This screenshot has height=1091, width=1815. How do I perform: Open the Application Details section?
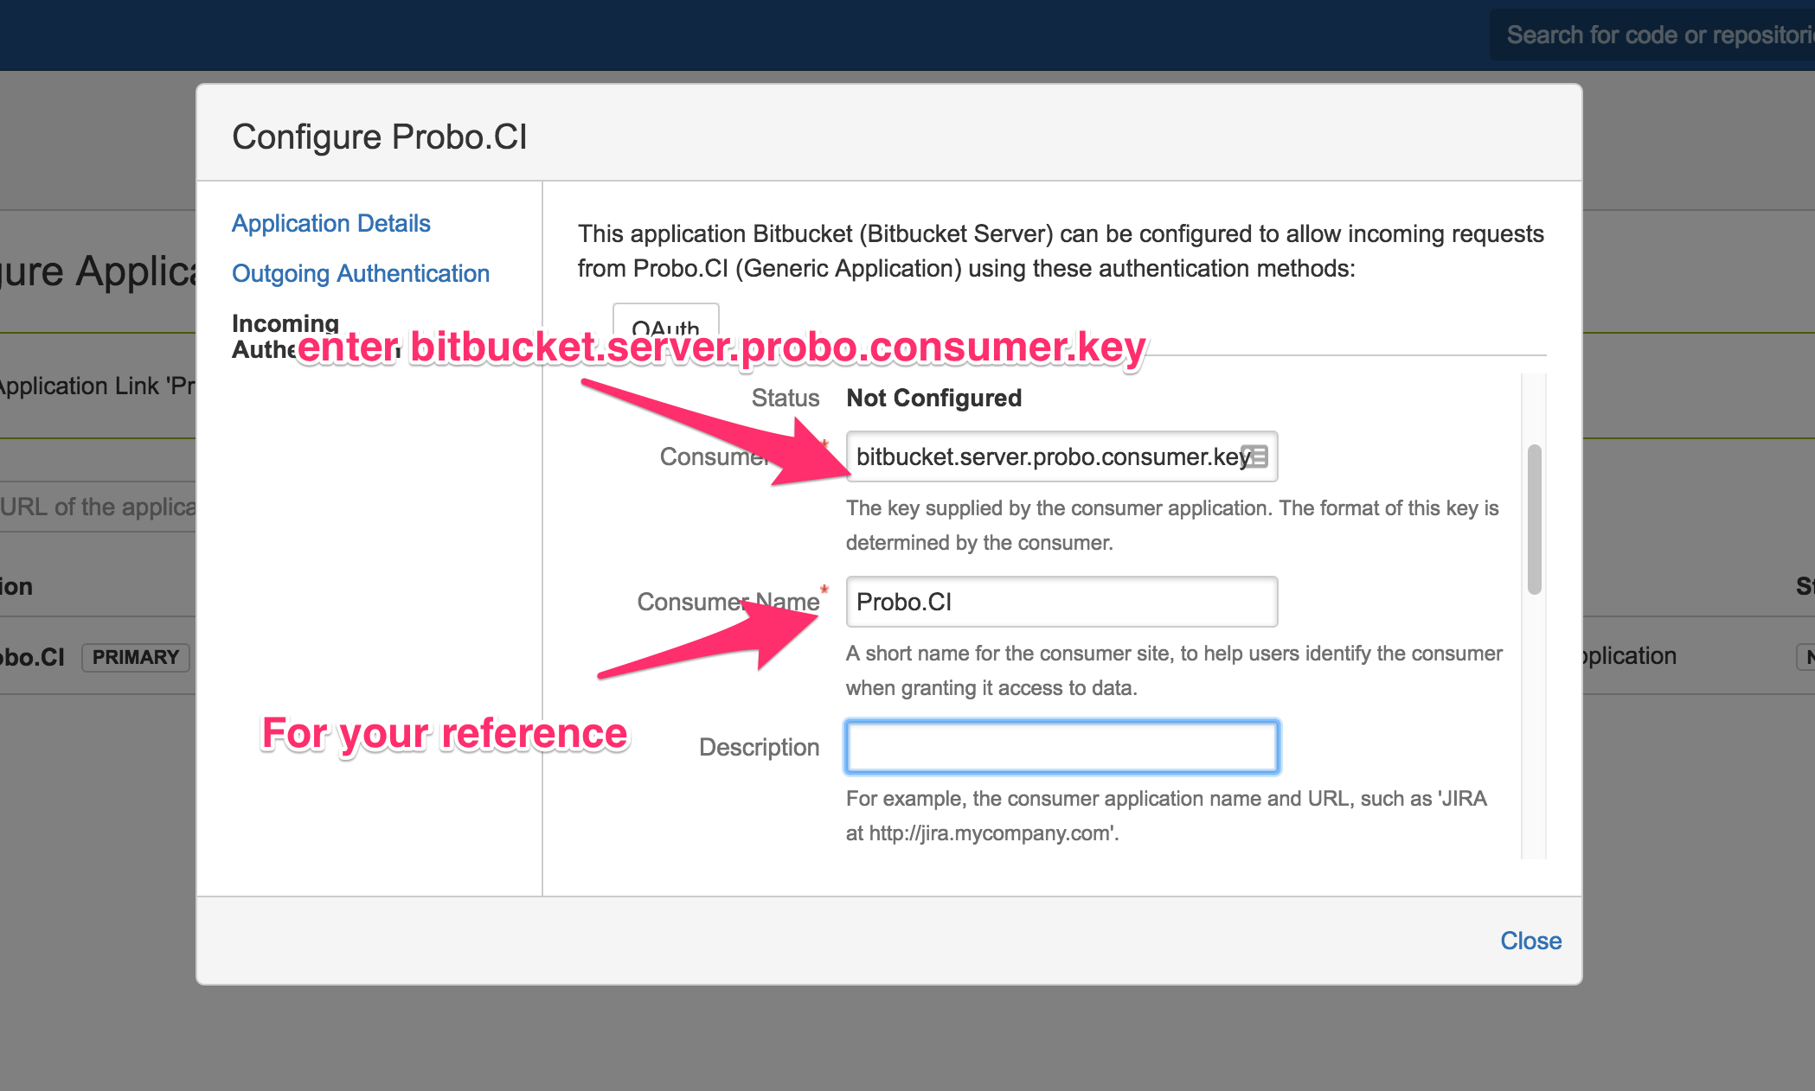330,223
